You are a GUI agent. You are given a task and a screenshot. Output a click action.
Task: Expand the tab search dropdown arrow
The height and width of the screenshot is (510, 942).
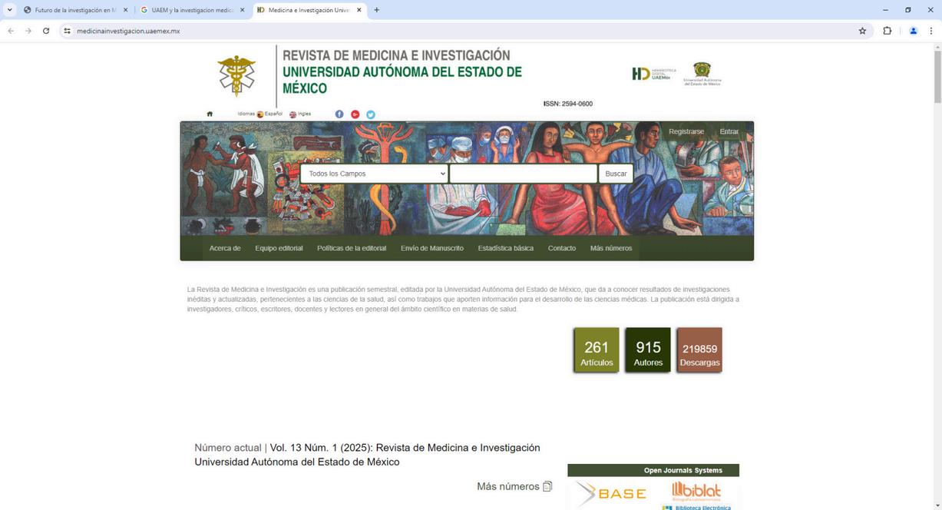click(10, 10)
